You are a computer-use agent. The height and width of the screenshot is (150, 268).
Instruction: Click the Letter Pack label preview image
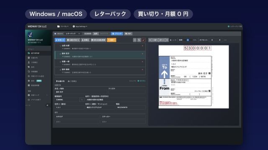click(193, 77)
